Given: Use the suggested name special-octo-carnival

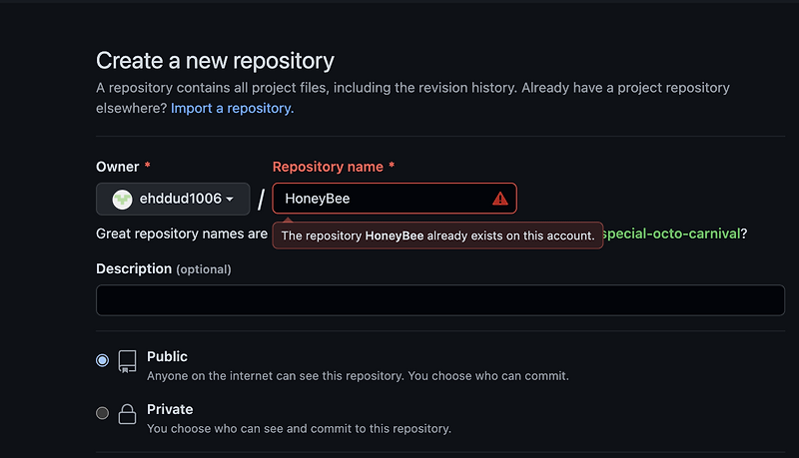Looking at the screenshot, I should pyautogui.click(x=670, y=233).
